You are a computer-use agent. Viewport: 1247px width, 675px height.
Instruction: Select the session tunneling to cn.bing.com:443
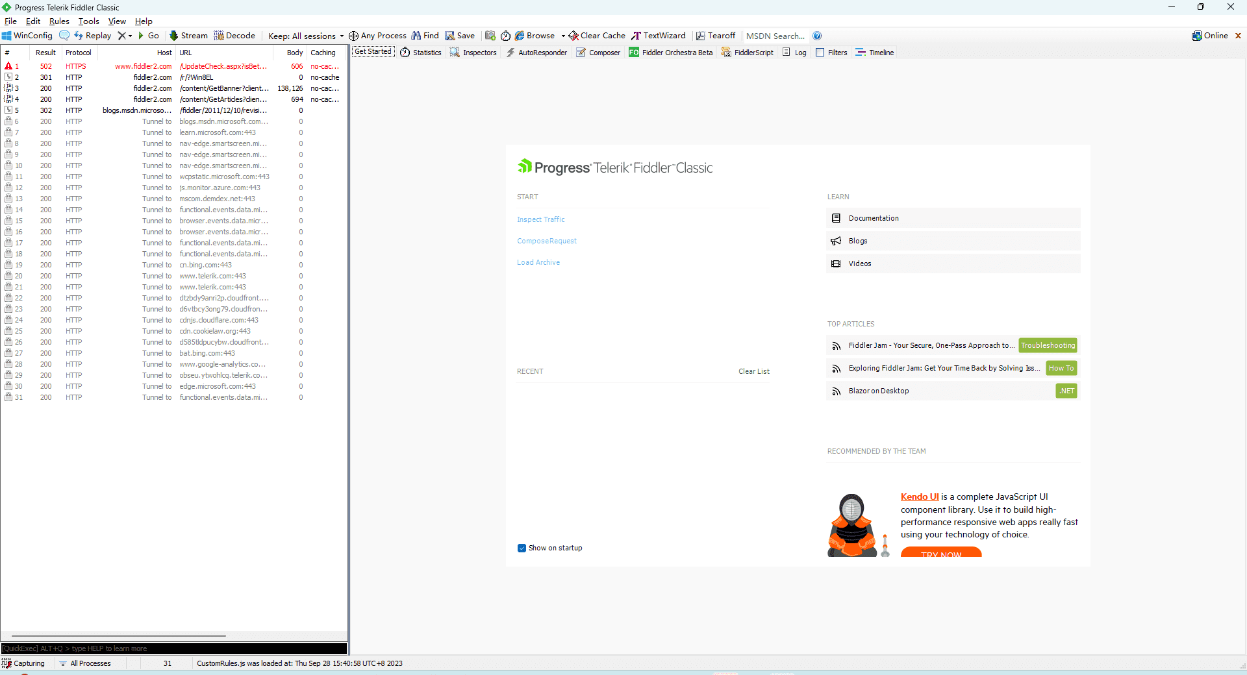click(173, 265)
